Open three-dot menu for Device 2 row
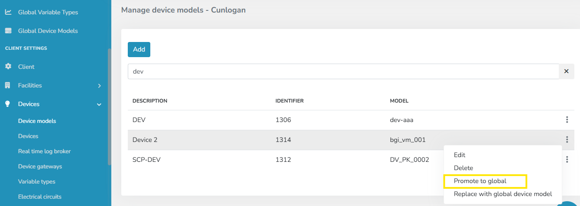The width and height of the screenshot is (580, 206). 567,140
